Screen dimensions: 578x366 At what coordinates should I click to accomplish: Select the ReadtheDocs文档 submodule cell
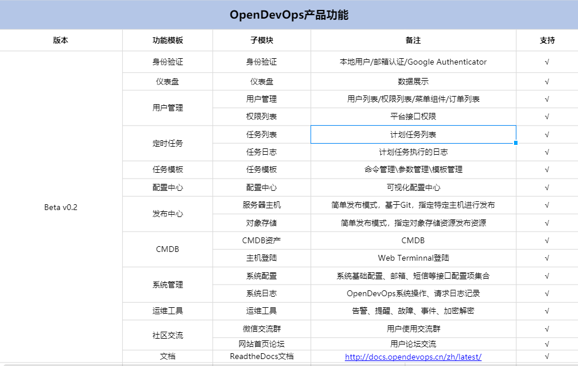262,357
